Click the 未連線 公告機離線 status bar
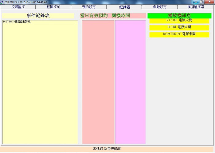215x153 pixels. [107, 149]
